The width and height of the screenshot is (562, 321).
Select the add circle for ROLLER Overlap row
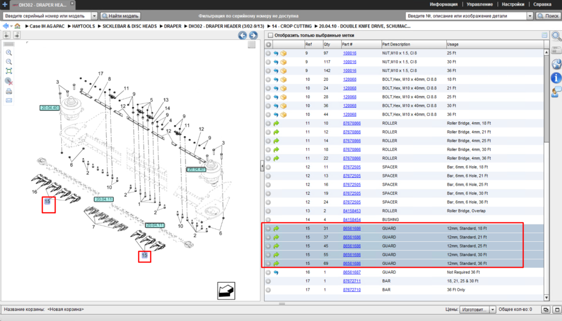click(269, 211)
